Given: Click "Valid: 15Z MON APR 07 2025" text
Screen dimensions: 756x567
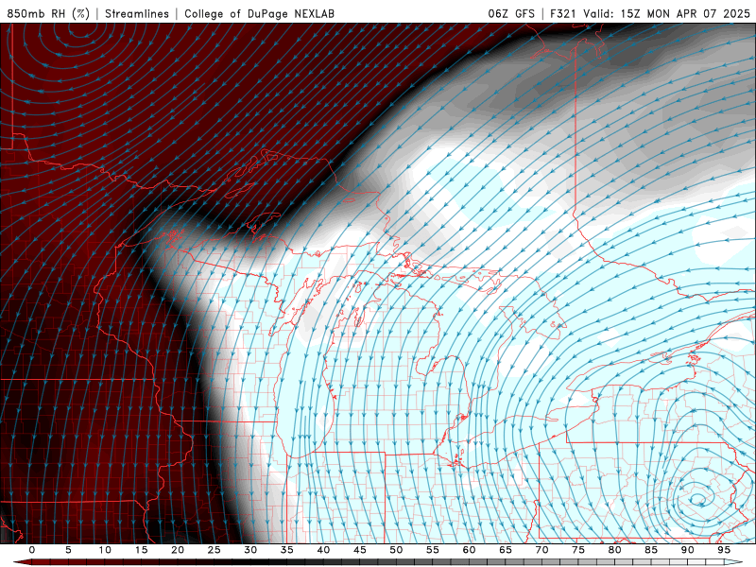Looking at the screenshot, I should [x=667, y=13].
